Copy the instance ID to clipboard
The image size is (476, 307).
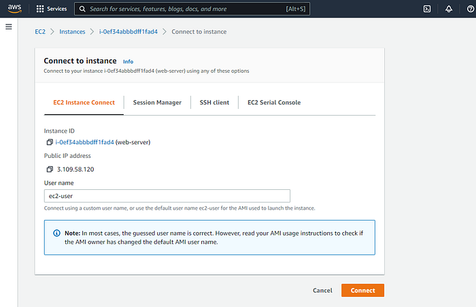50,142
